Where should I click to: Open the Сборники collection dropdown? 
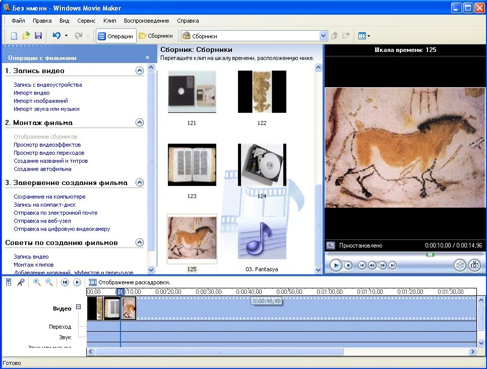(x=323, y=36)
